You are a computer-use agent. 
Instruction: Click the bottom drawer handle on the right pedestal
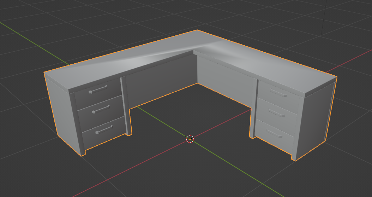pyautogui.click(x=275, y=133)
